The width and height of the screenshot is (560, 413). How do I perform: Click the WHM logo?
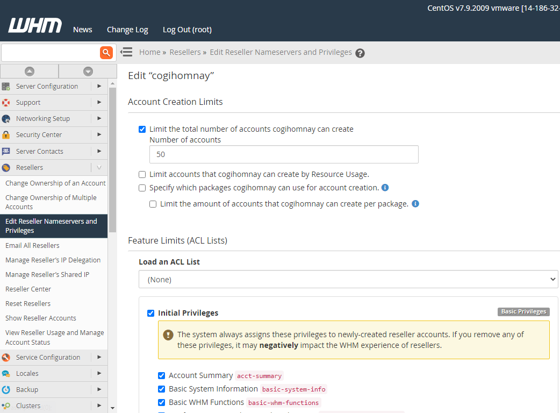pos(35,26)
